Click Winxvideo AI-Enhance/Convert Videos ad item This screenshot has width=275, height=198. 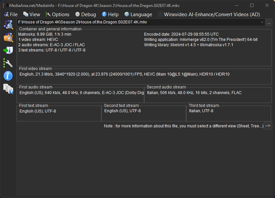tap(209, 14)
